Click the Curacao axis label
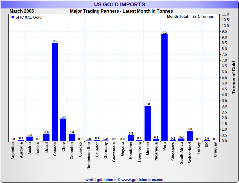Image resolution: width=239 pixels, height=183 pixels. [x=80, y=149]
